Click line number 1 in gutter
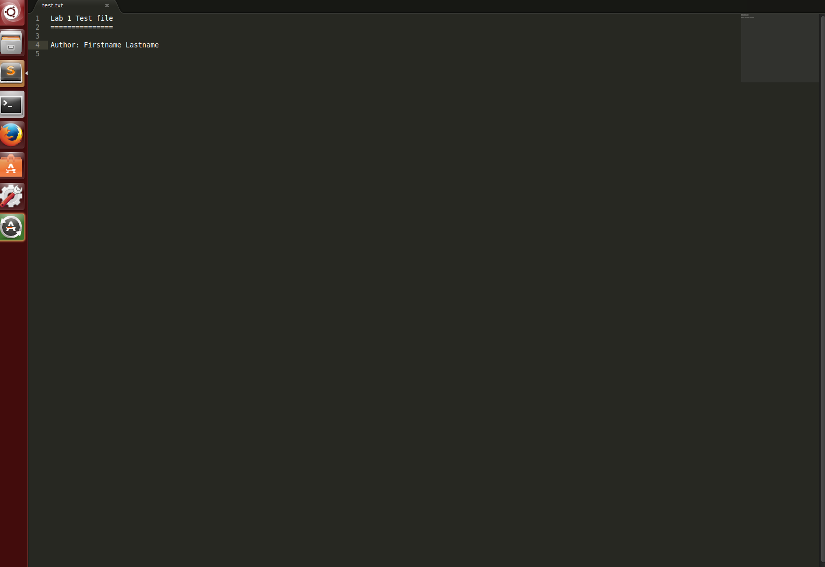This screenshot has height=567, width=825. 37,18
